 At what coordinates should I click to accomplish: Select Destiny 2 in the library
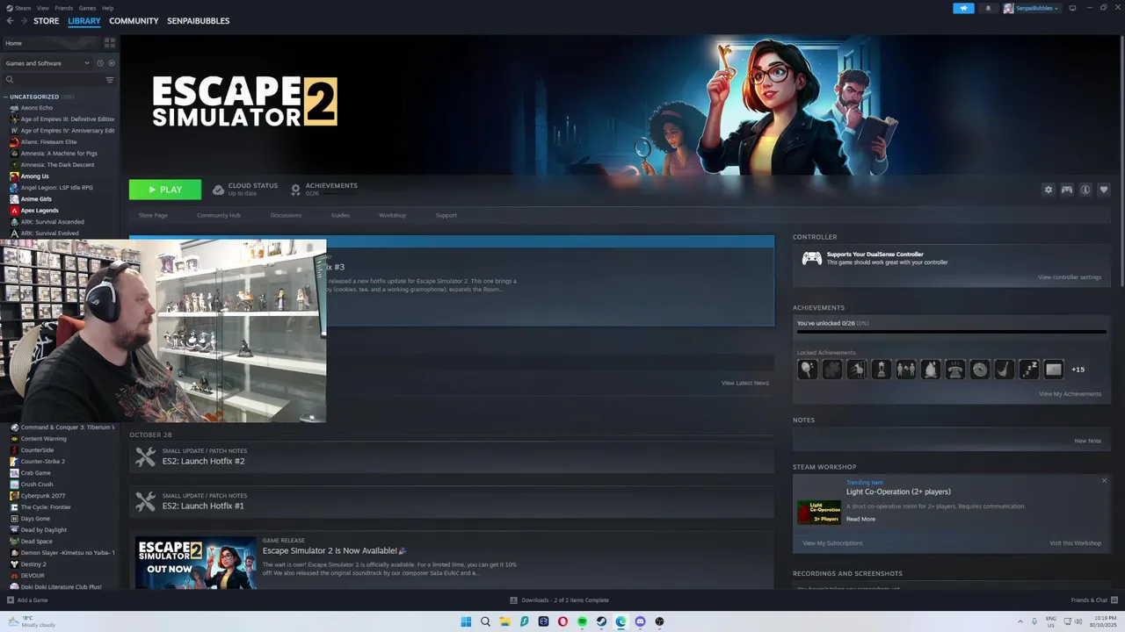click(x=33, y=564)
